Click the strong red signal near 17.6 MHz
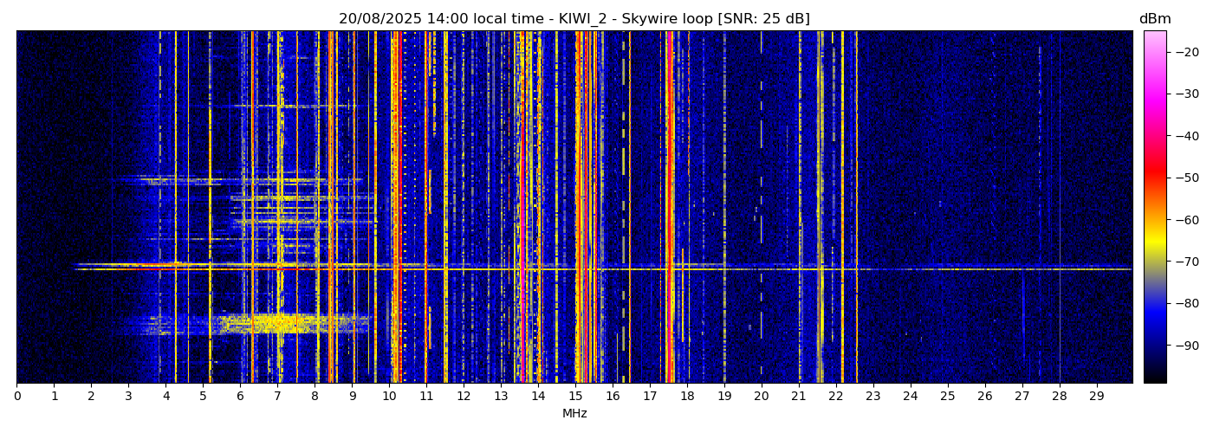Viewport: 1213px width, 433px height. [671, 173]
